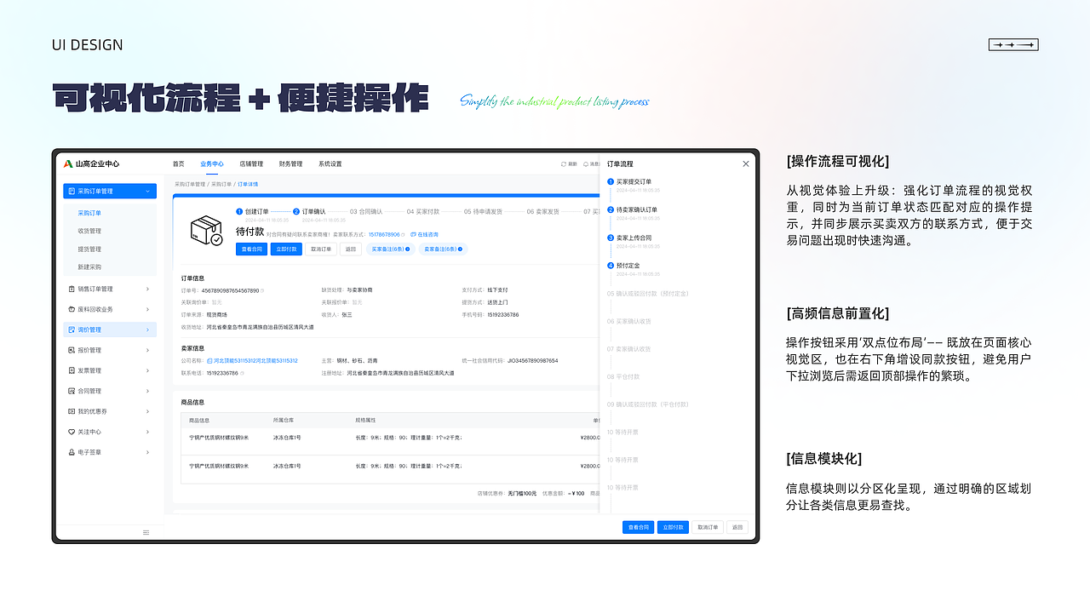Click the 手机号码 value 15192336786
1090x613 pixels.
(x=502, y=315)
